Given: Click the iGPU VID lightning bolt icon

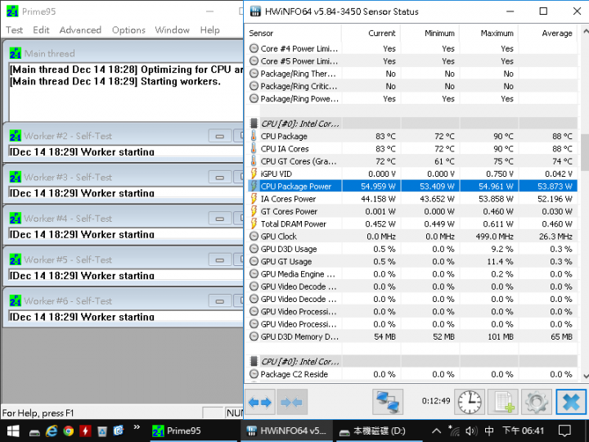Looking at the screenshot, I should pos(254,174).
